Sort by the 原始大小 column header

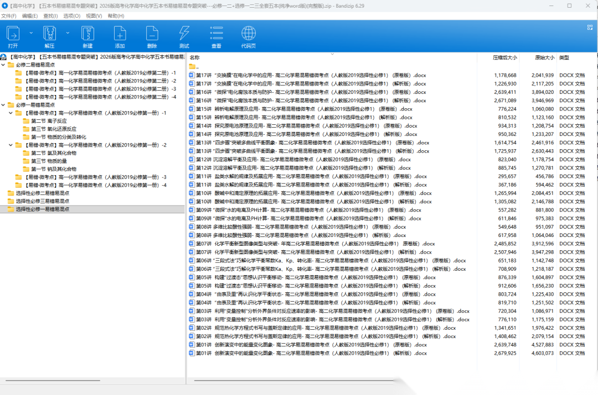[x=544, y=57]
